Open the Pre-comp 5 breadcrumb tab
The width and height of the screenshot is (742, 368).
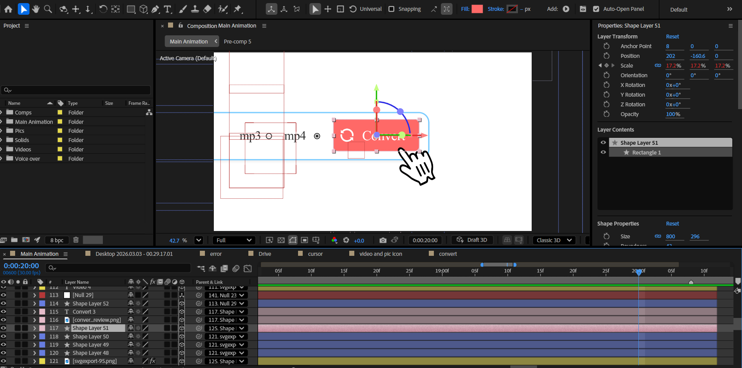coord(237,42)
